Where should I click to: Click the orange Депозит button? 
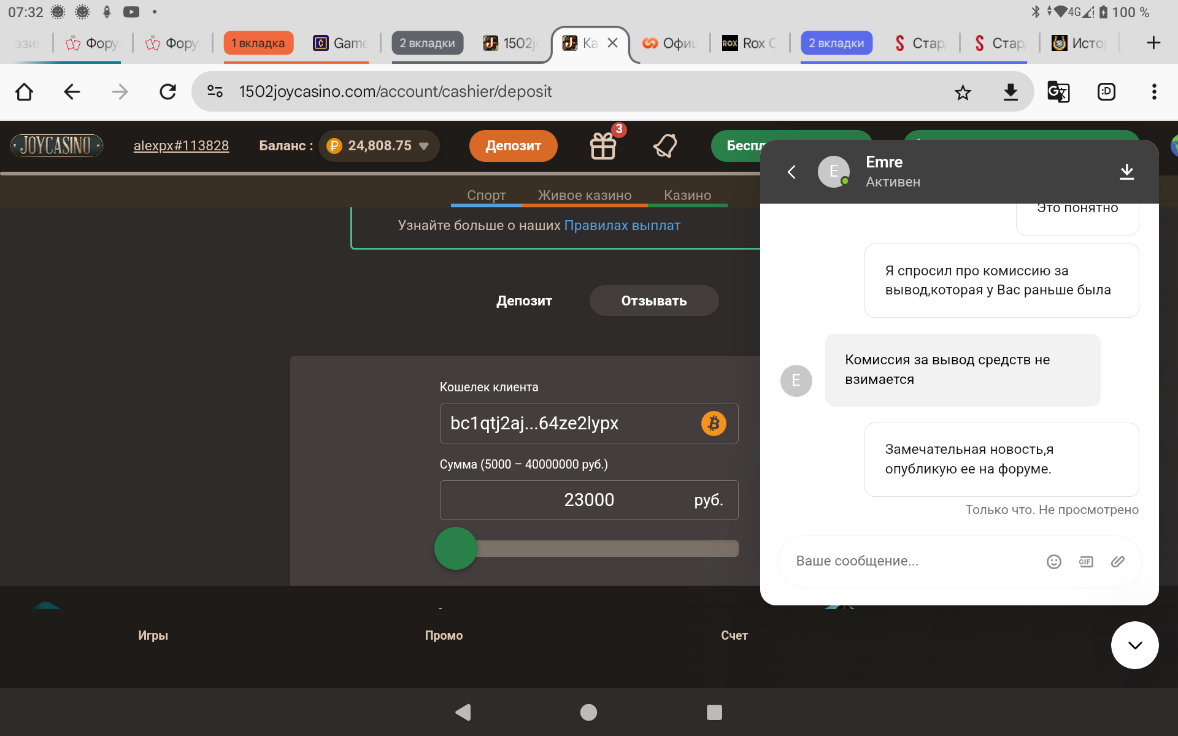[513, 146]
